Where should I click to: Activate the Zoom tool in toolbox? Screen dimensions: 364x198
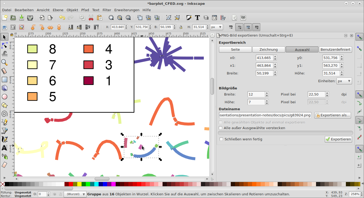point(4,62)
